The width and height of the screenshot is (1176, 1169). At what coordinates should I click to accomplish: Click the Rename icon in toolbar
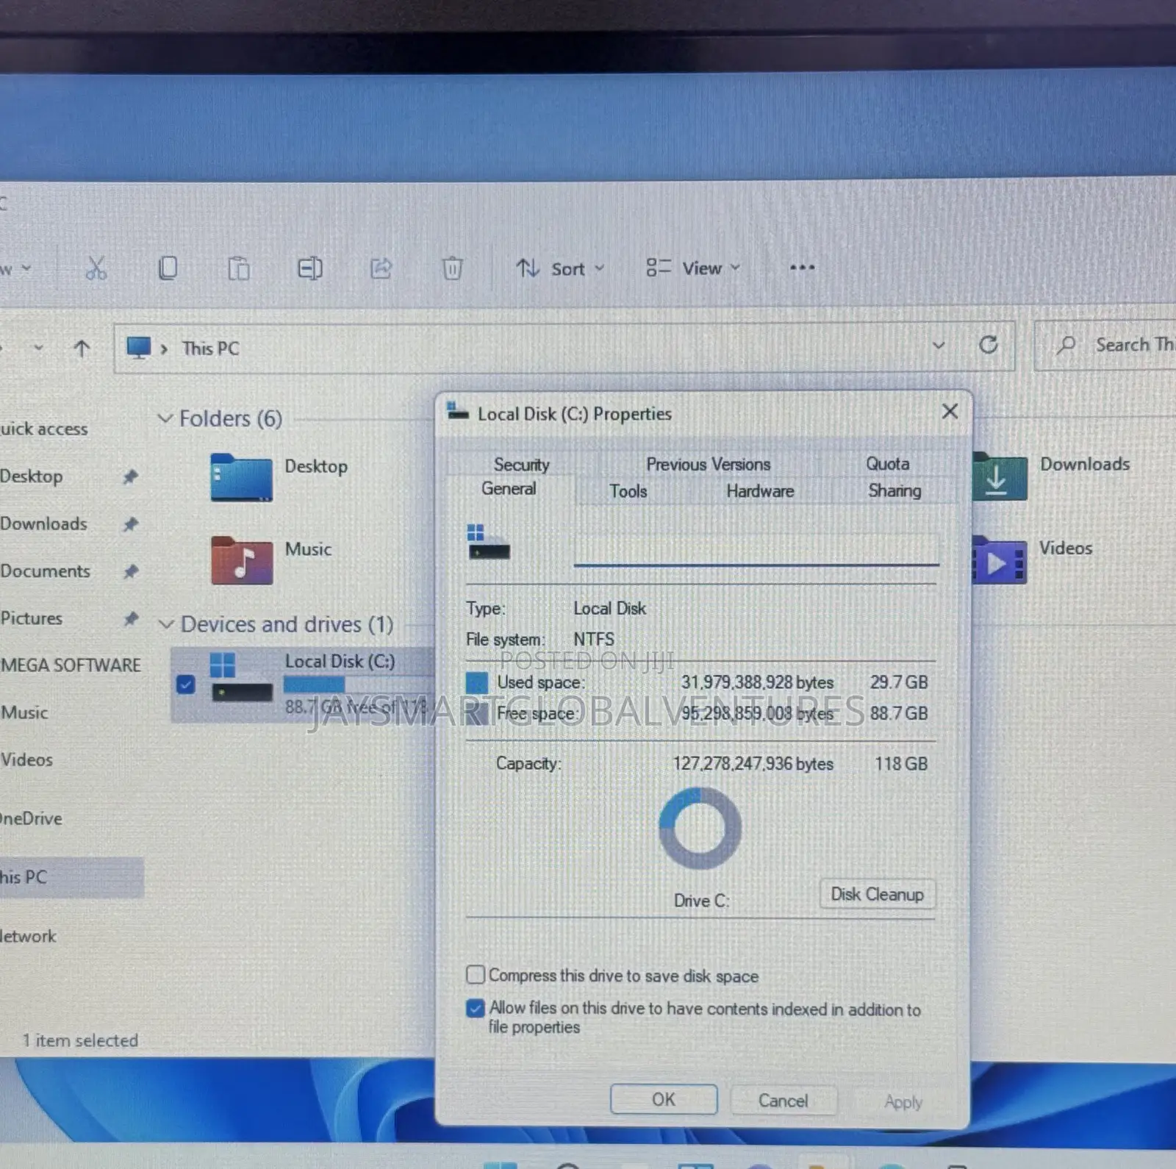point(309,268)
